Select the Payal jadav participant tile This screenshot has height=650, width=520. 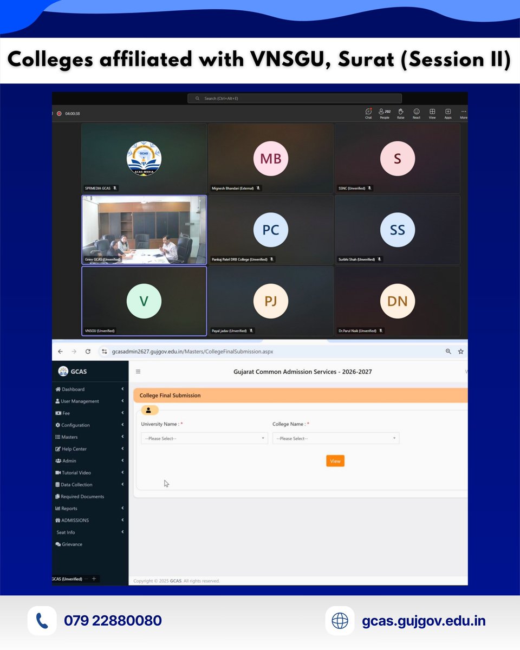(x=271, y=301)
